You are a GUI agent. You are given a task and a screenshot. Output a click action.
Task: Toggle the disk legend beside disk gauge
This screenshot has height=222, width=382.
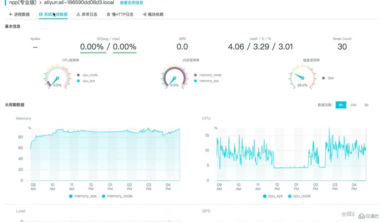[x=328, y=78]
